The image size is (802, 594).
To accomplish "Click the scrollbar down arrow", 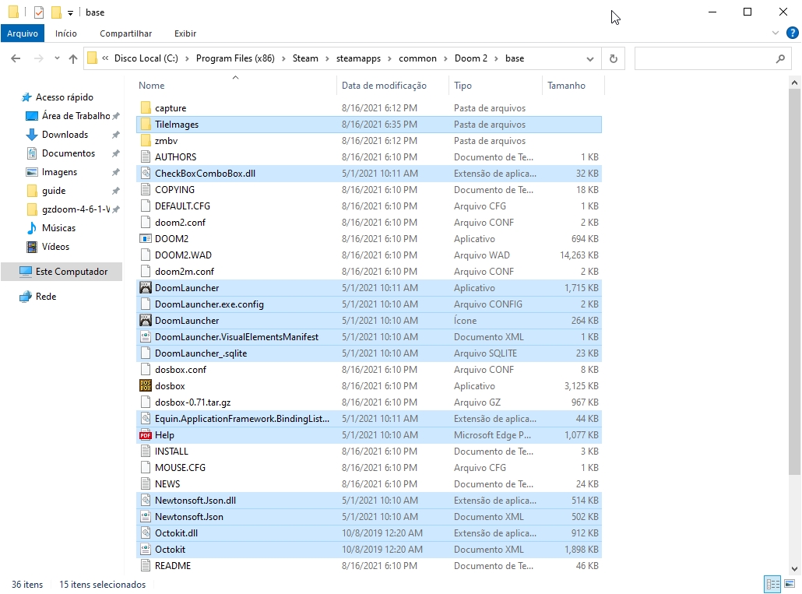I will click(x=794, y=568).
